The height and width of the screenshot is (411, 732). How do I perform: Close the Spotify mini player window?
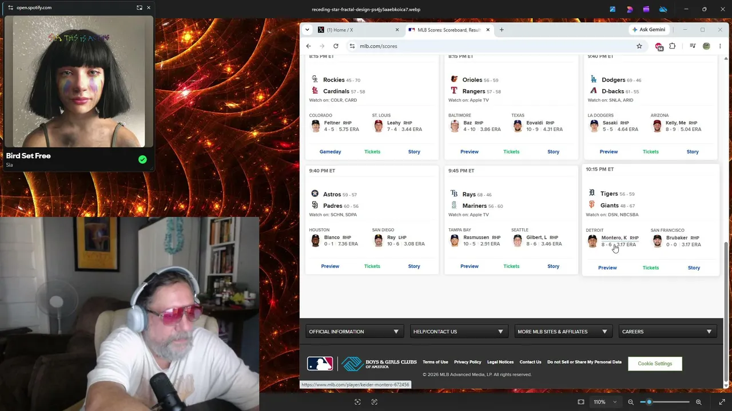pyautogui.click(x=149, y=7)
